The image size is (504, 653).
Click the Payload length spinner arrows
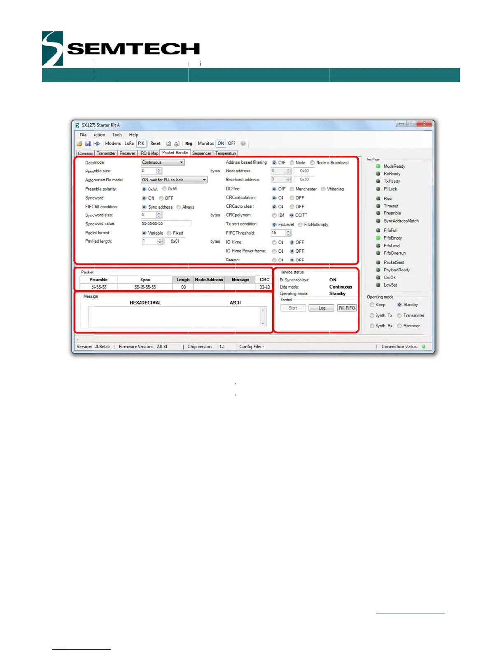coord(160,242)
